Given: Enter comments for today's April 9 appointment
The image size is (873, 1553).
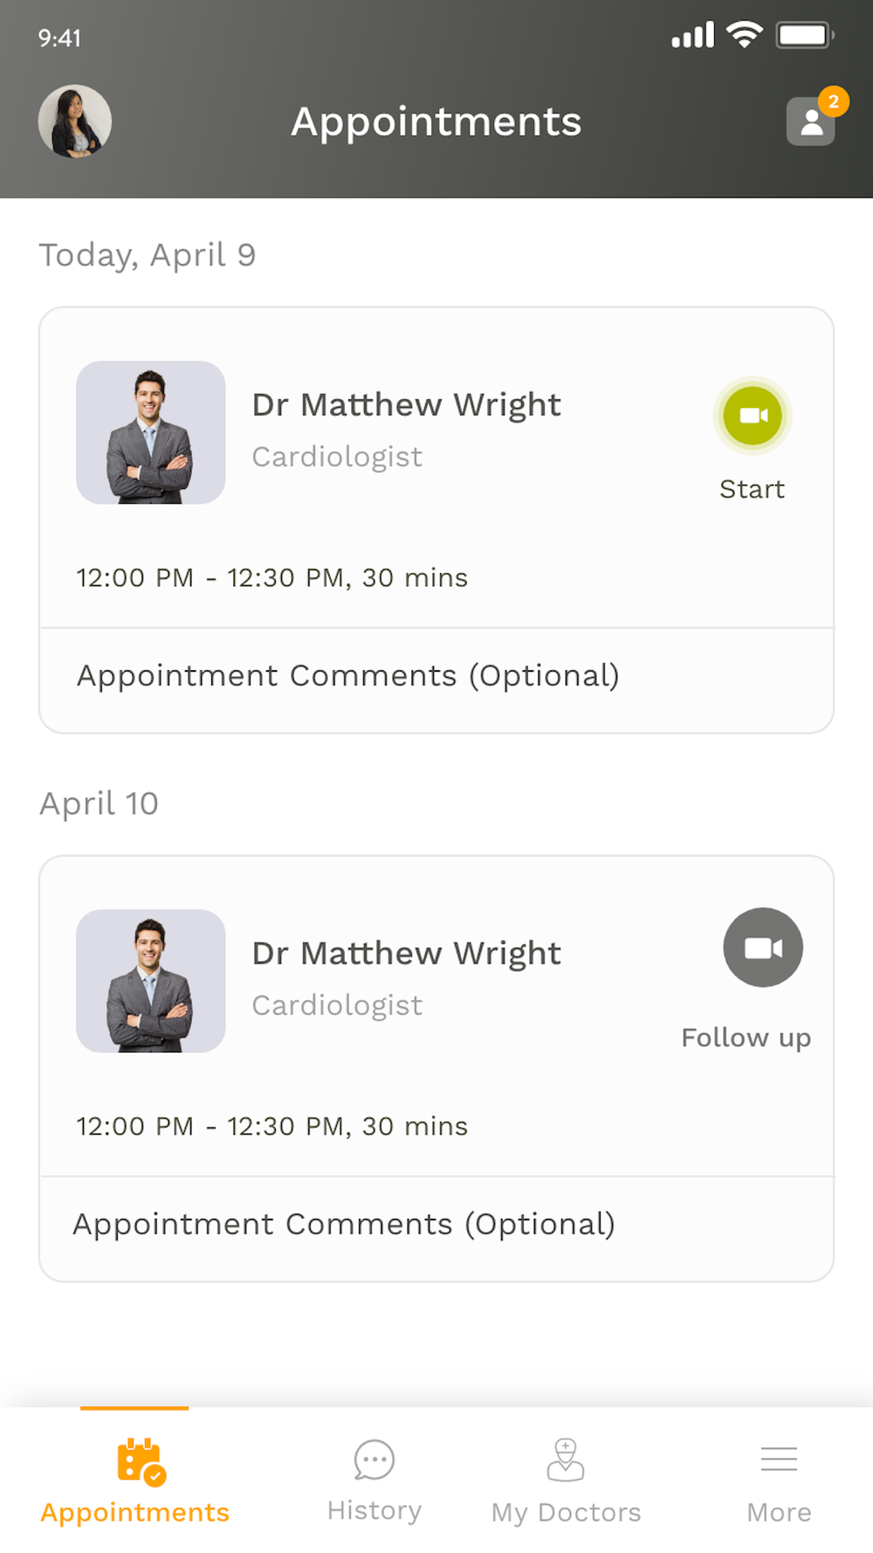Looking at the screenshot, I should [347, 676].
